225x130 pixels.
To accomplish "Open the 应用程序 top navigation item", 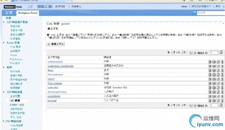I will point(60,7).
